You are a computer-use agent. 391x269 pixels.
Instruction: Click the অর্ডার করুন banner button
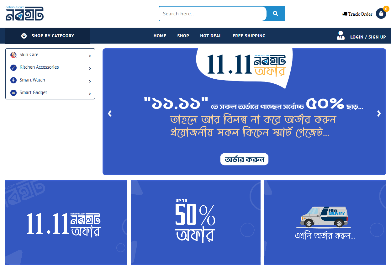point(244,159)
